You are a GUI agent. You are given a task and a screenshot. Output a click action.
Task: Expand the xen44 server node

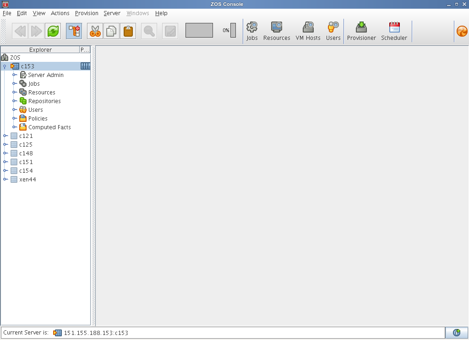click(x=5, y=179)
